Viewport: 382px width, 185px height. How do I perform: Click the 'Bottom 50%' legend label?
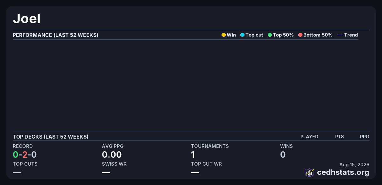point(318,35)
